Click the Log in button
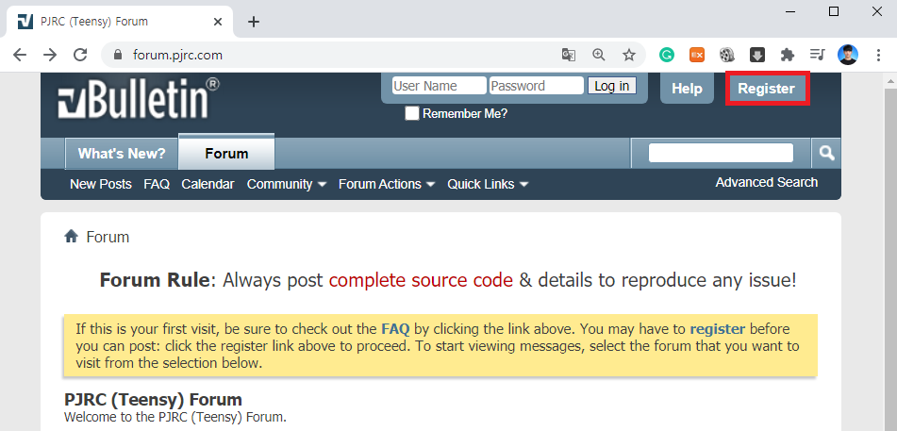This screenshot has height=431, width=897. [612, 86]
